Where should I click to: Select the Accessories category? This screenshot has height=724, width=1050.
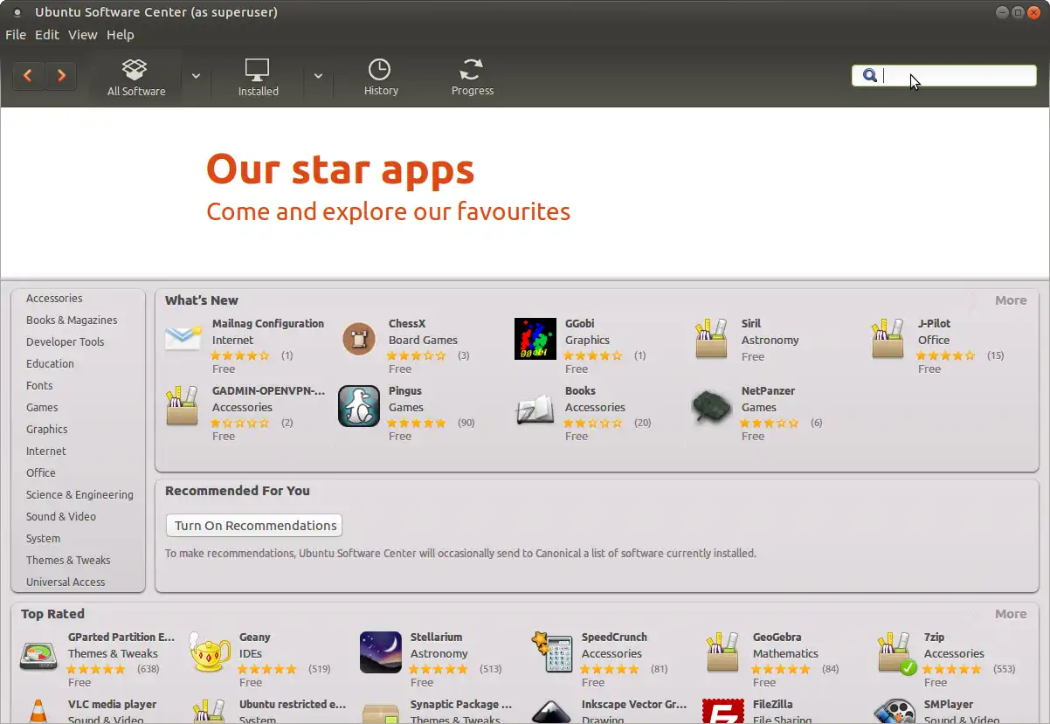tap(54, 299)
